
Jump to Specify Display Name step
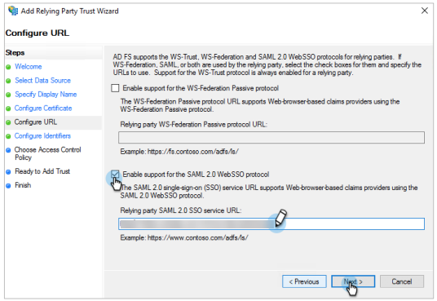coord(46,95)
